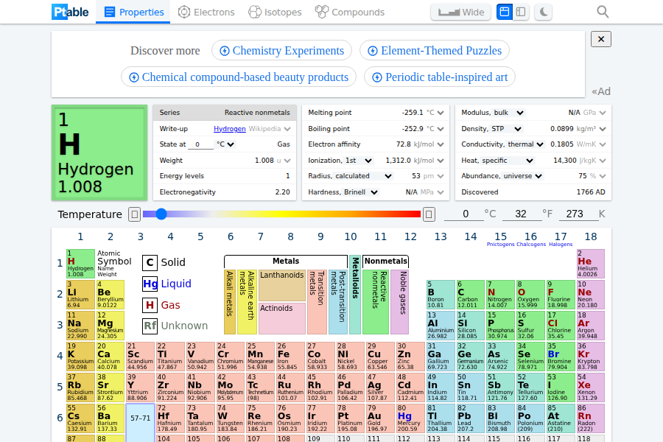Click the Liquid state legend box Hg
Image resolution: width=663 pixels, height=442 pixels.
[x=150, y=284]
